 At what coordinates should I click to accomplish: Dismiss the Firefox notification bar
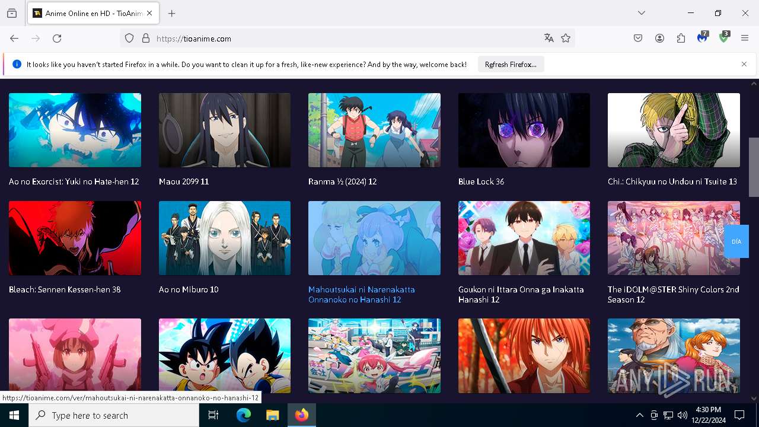pyautogui.click(x=744, y=64)
